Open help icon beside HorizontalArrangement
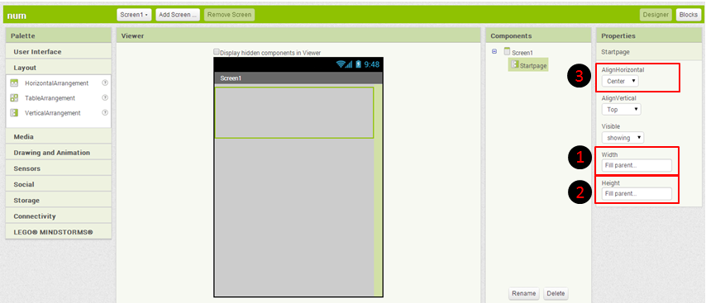This screenshot has width=706, height=303. 105,83
